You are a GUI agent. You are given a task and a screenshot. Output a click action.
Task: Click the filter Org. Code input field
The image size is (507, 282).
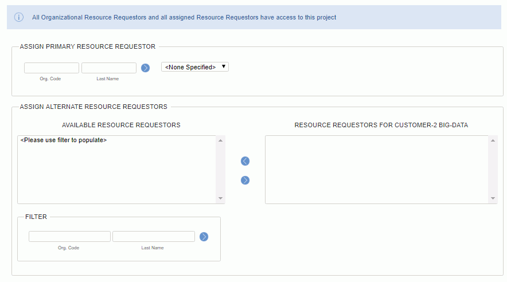coord(69,237)
